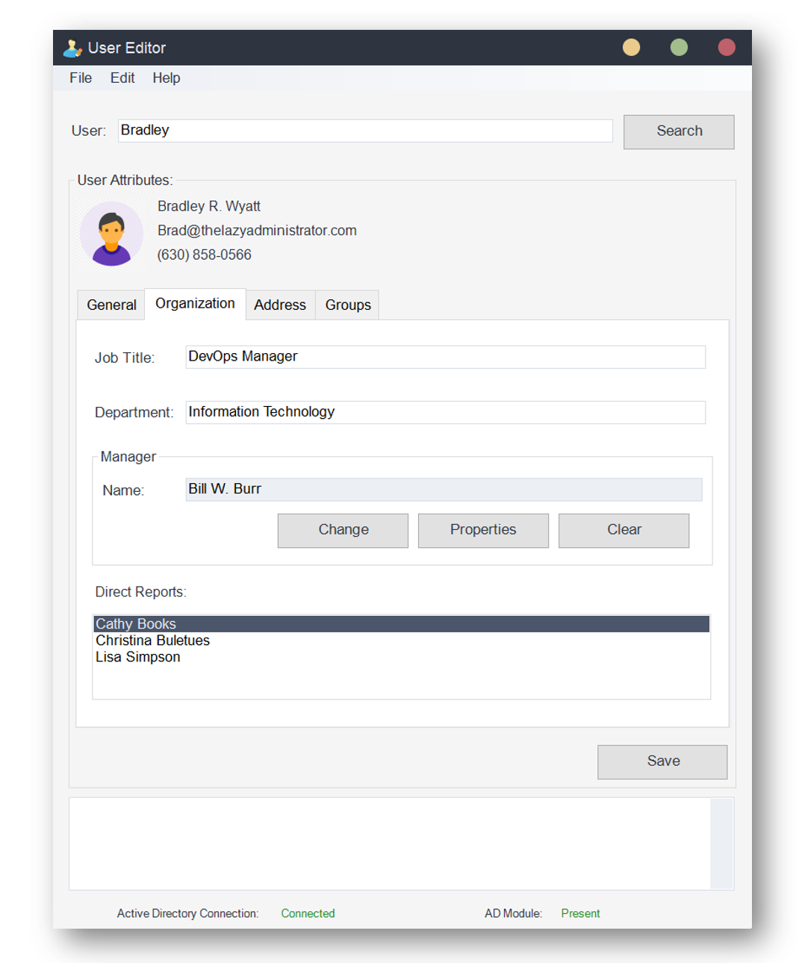Click the Save button
The image size is (799, 963).
tap(662, 761)
